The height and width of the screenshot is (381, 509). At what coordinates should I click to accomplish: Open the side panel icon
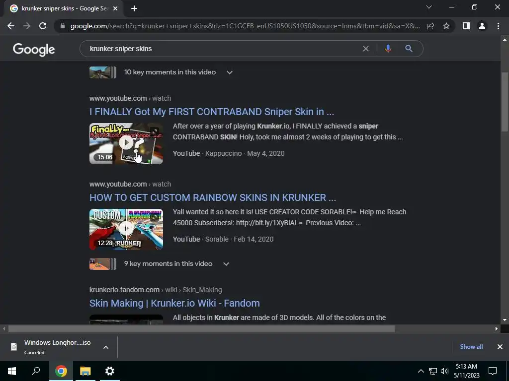point(466,26)
